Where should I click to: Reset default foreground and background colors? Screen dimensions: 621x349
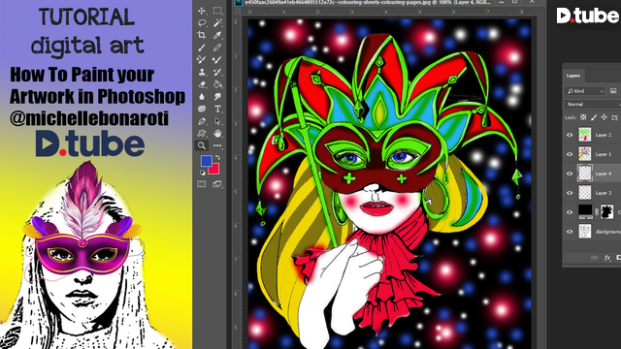203,173
